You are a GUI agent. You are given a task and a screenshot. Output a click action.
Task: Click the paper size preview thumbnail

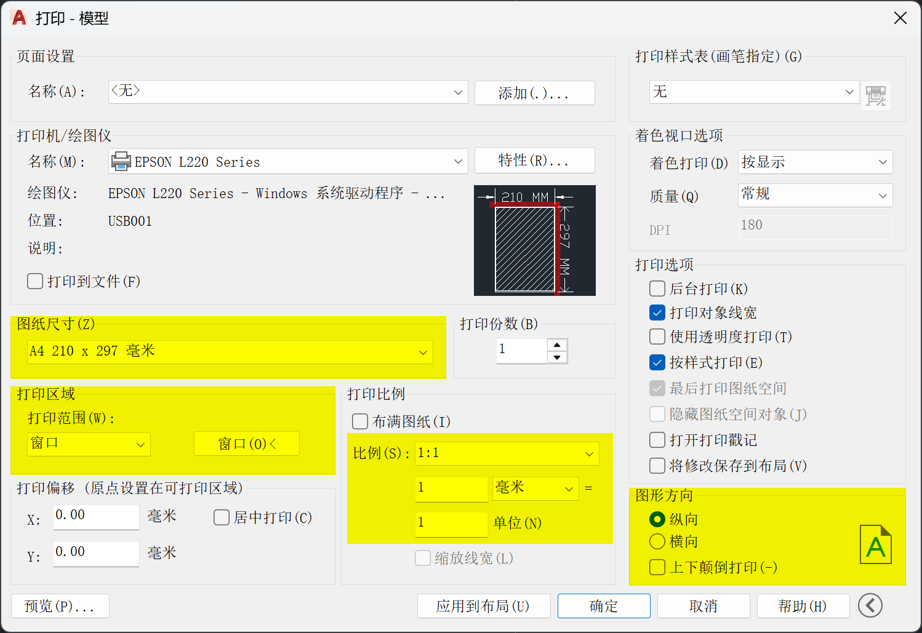pyautogui.click(x=535, y=241)
